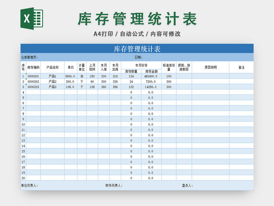Select the 上月结转 column header

92,67
